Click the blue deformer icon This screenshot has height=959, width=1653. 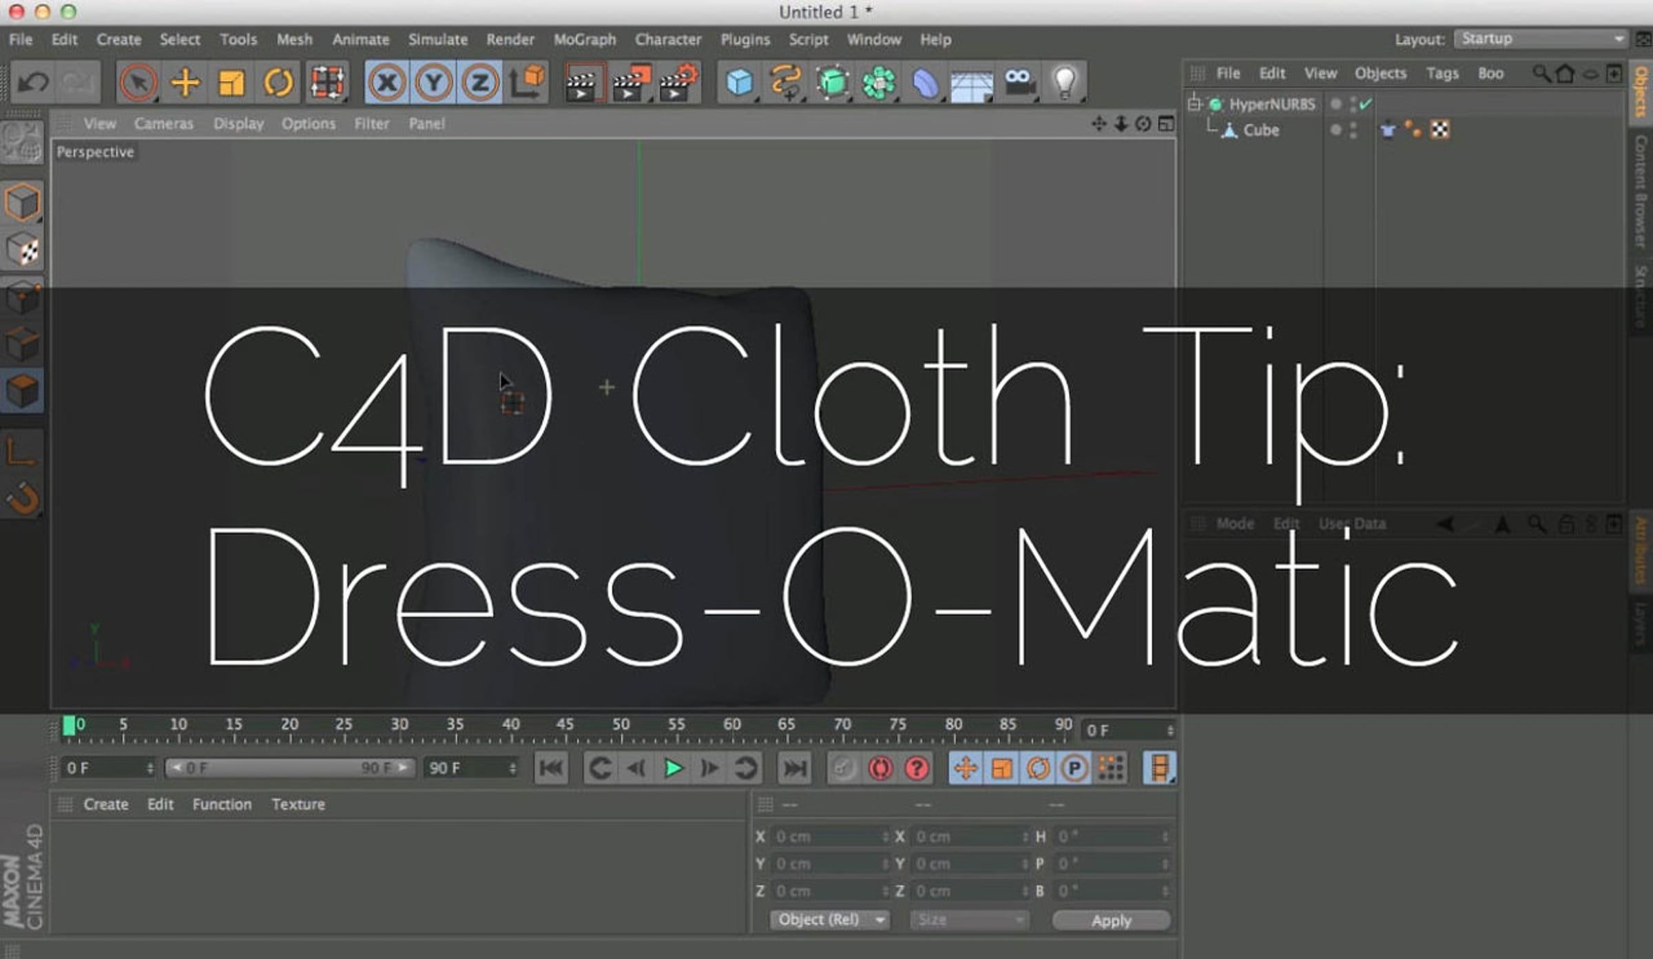point(926,83)
